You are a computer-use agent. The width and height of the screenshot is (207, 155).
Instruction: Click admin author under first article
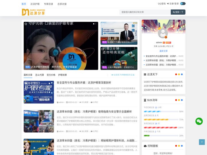click(60, 102)
